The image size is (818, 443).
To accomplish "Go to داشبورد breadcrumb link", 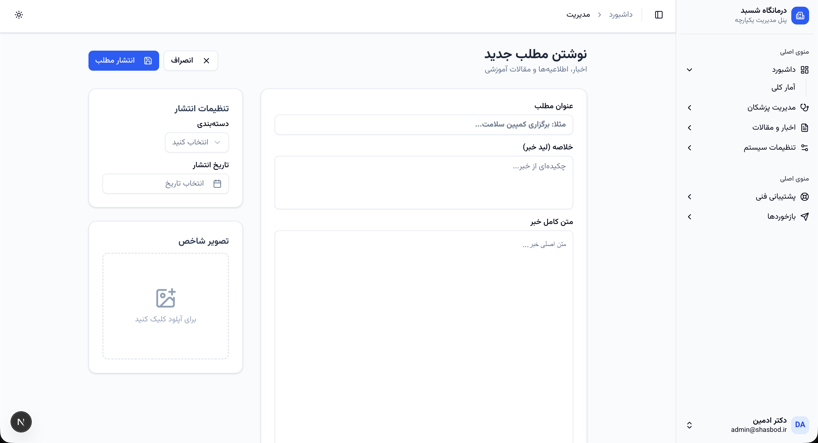I will tap(620, 14).
